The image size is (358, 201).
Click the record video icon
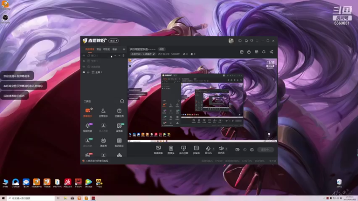(238, 150)
